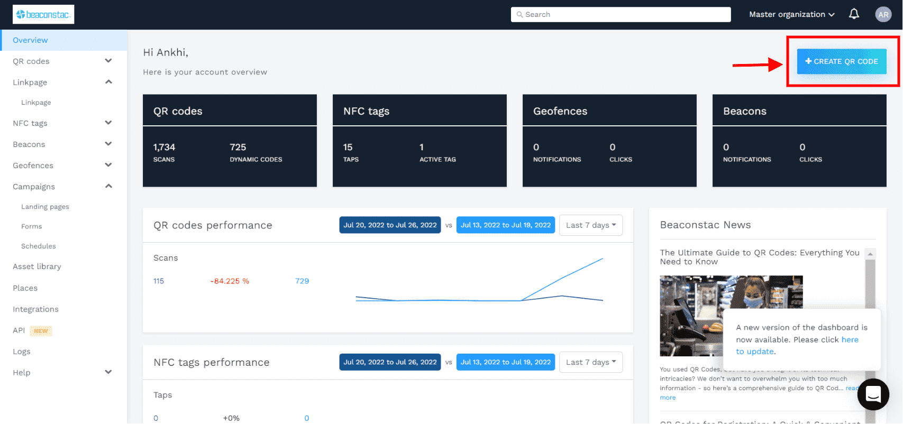Click the news article thumbnail image

coord(731,316)
